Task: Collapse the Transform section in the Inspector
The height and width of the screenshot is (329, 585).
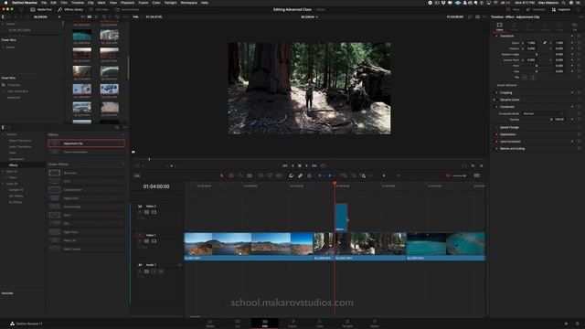Action: click(x=506, y=37)
